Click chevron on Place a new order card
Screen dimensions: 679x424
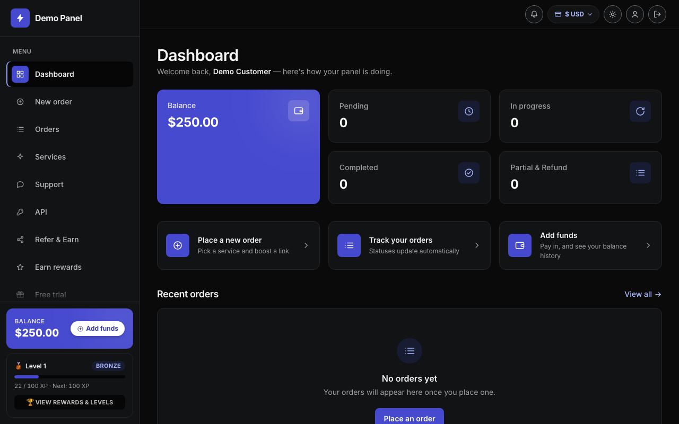point(306,245)
